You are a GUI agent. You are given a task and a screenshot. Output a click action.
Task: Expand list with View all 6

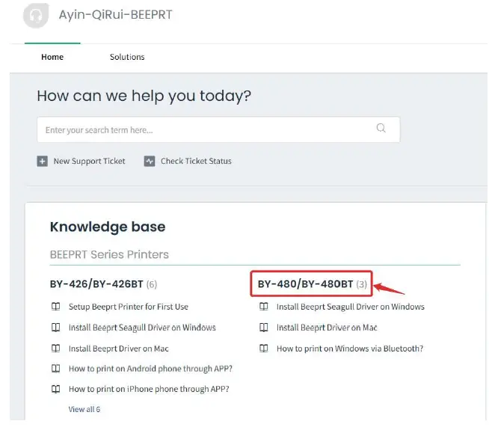[x=84, y=409]
